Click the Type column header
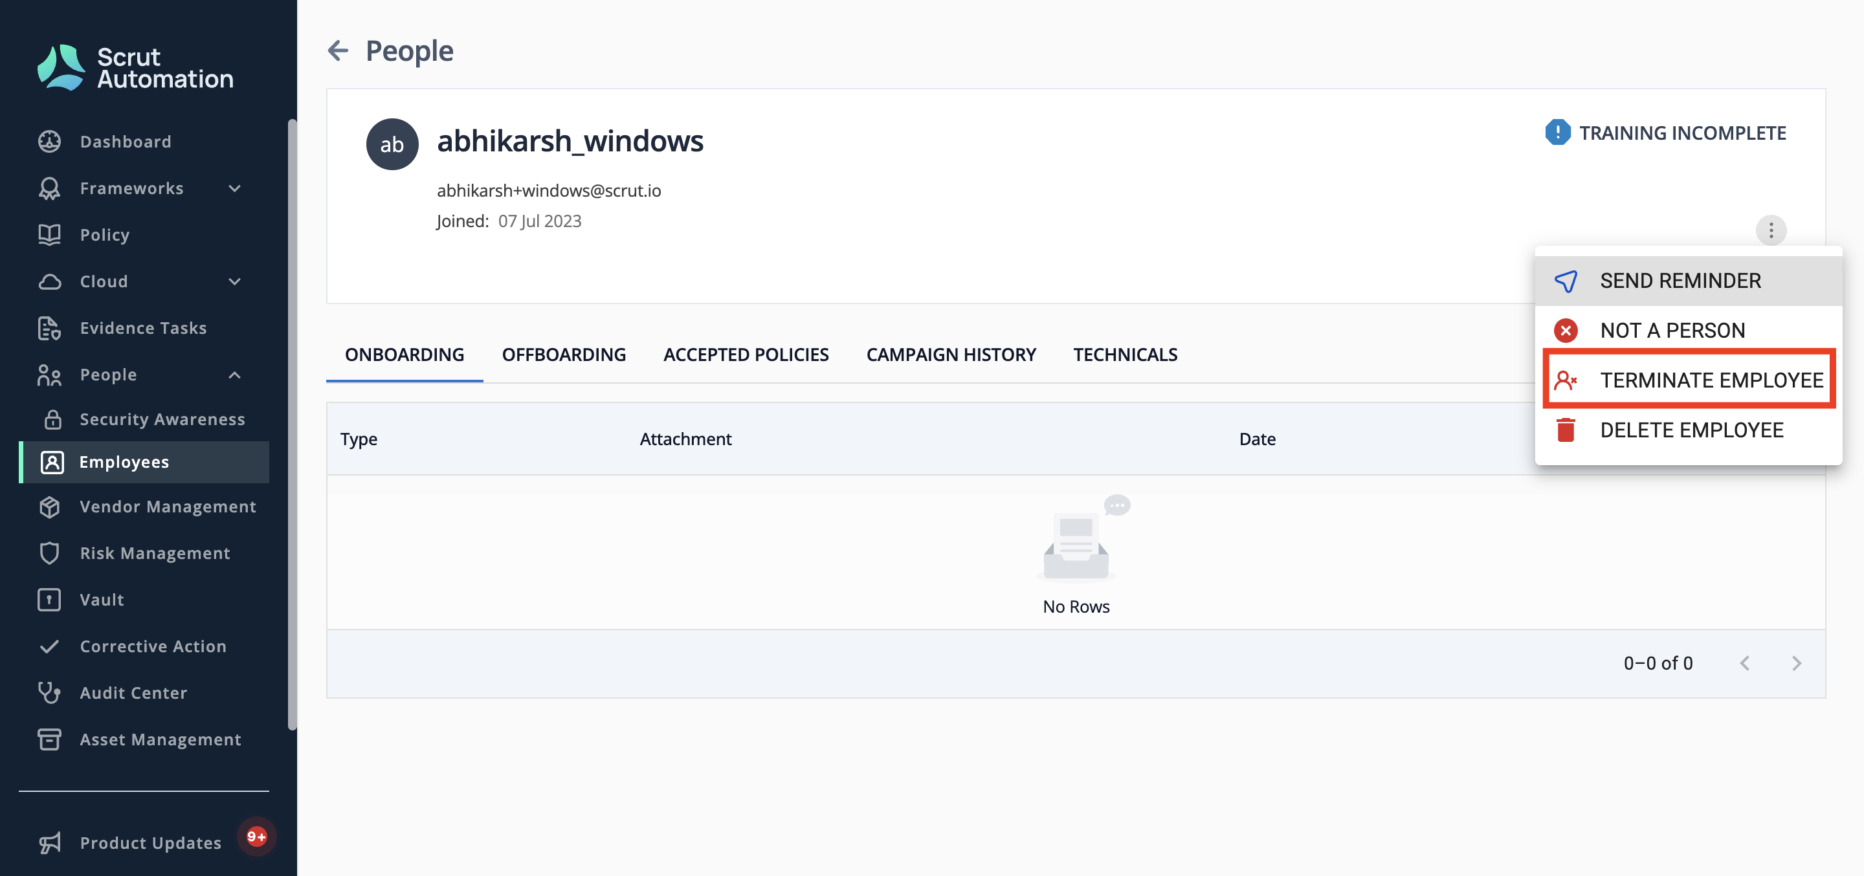 click(359, 439)
